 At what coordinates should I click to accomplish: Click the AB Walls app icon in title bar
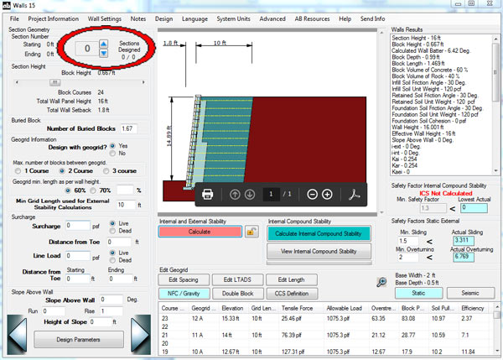(x=6, y=6)
